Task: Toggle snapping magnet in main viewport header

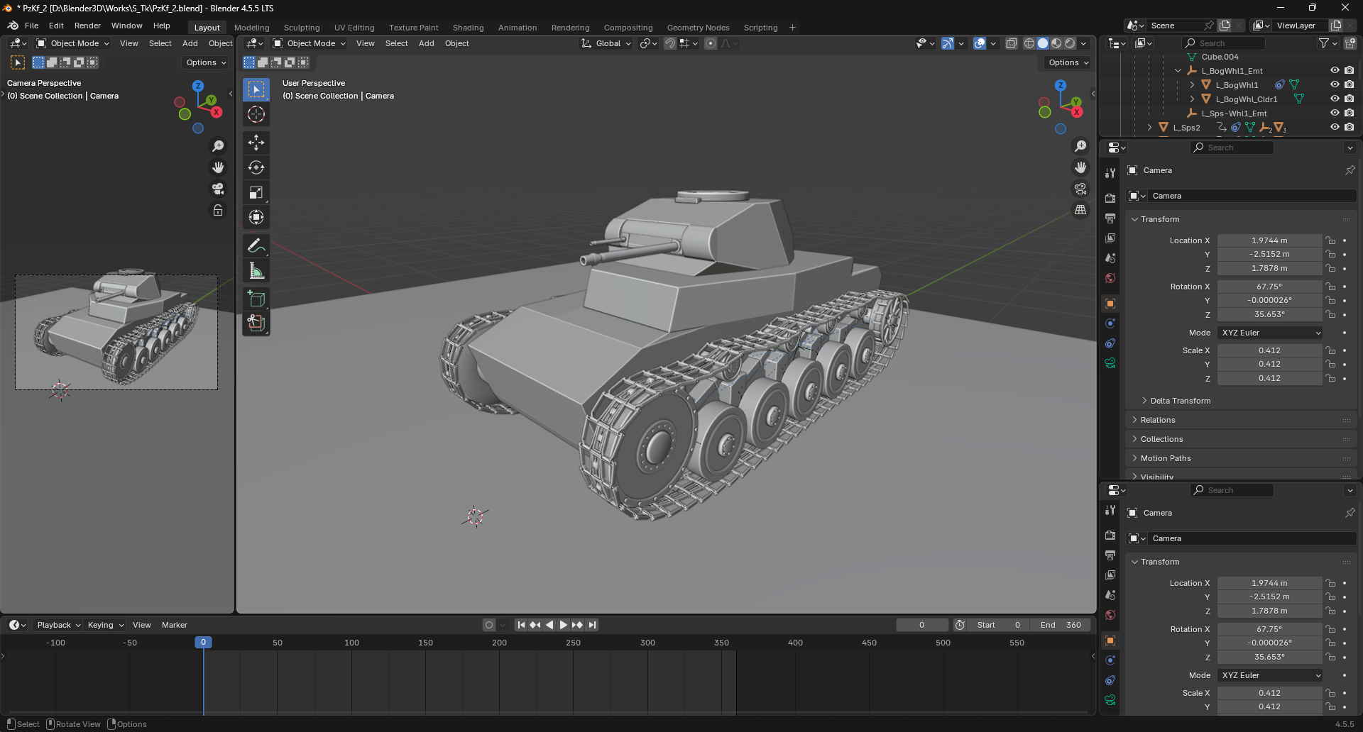Action: click(x=669, y=43)
